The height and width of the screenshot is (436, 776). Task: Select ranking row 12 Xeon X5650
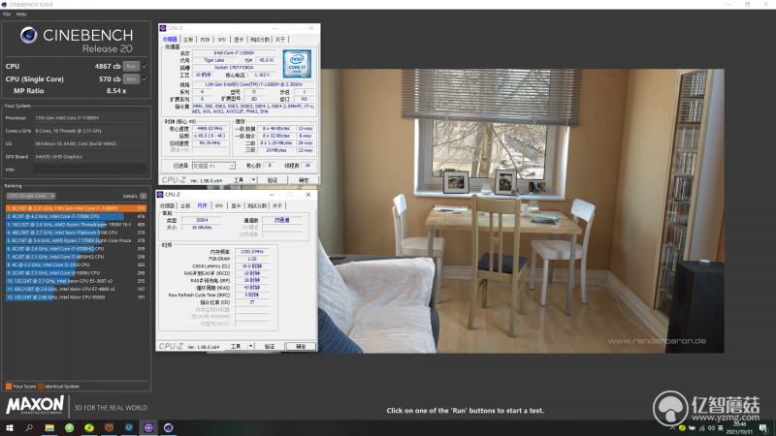point(77,297)
